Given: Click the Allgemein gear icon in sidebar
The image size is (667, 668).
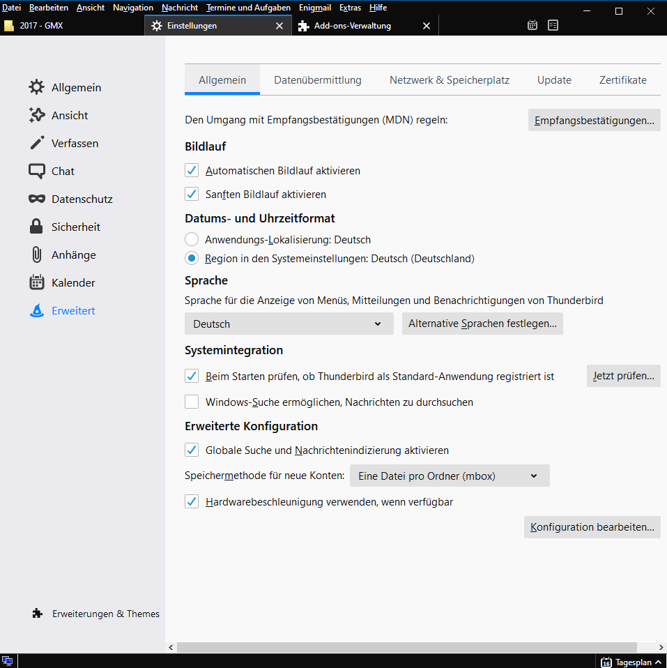Looking at the screenshot, I should pyautogui.click(x=37, y=87).
